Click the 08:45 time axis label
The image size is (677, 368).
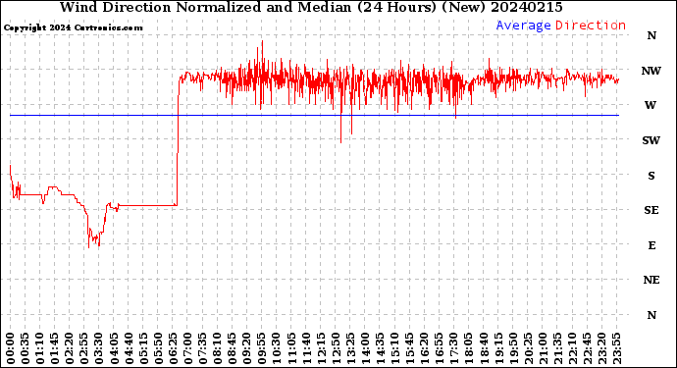[x=233, y=348]
